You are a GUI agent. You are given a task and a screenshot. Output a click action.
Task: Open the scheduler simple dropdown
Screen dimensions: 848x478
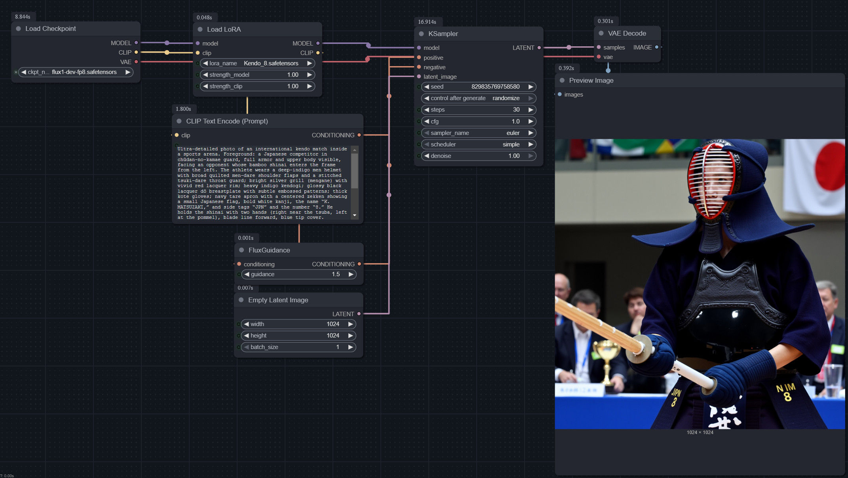click(479, 144)
